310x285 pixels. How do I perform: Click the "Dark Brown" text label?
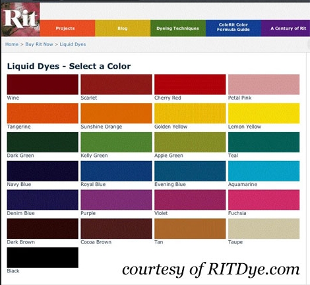click(x=21, y=241)
